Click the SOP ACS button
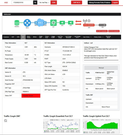The height and width of the screenshot is (135, 123). [x=77, y=2]
